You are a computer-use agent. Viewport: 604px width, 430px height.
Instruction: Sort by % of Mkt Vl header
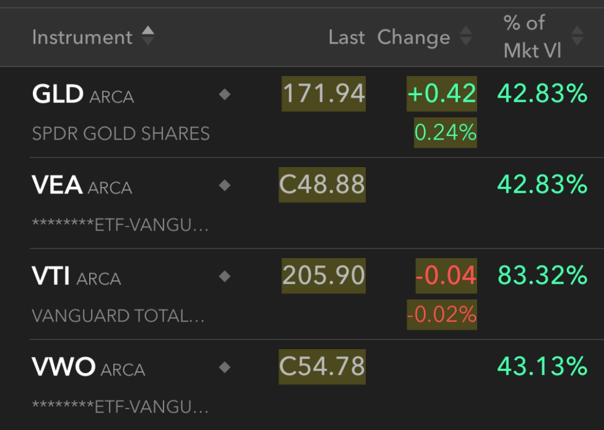[x=532, y=37]
